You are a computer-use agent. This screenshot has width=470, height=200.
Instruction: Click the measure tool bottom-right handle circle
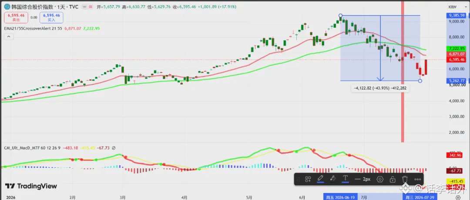pyautogui.click(x=420, y=80)
